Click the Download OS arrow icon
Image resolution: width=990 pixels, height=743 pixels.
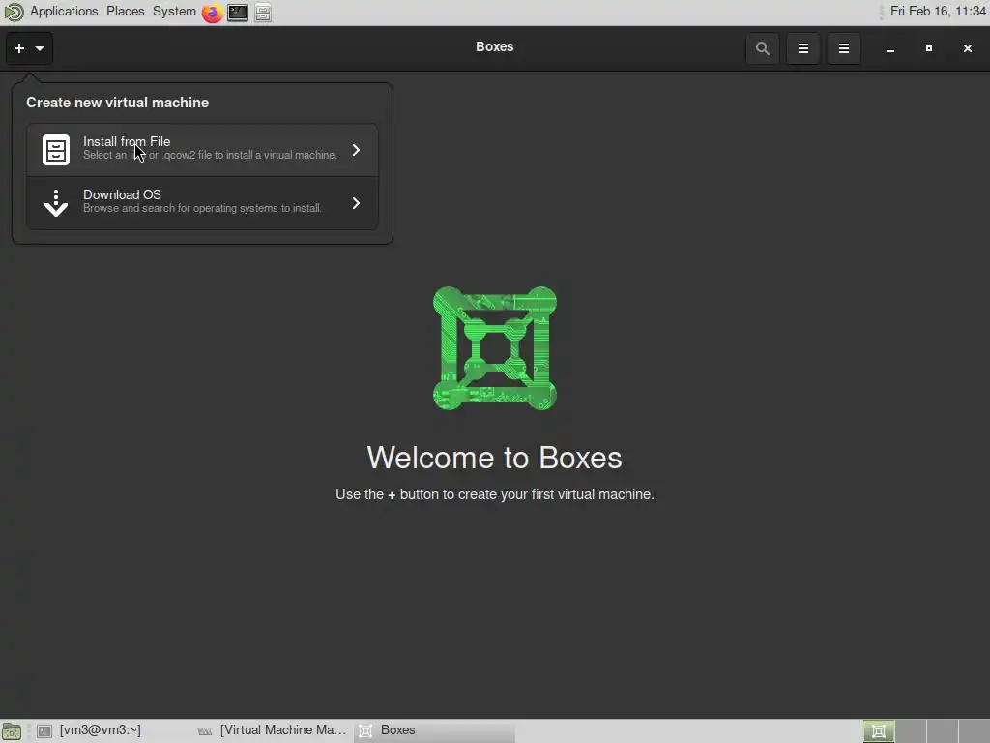pyautogui.click(x=56, y=203)
